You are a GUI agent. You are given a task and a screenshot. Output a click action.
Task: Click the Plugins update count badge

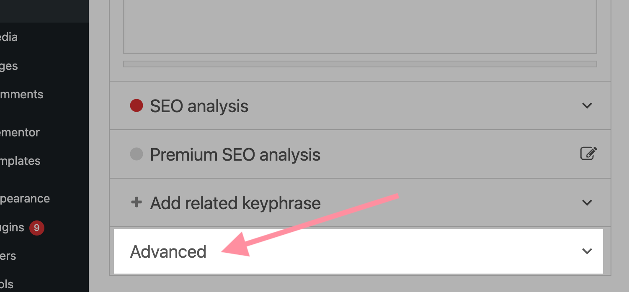click(x=37, y=228)
